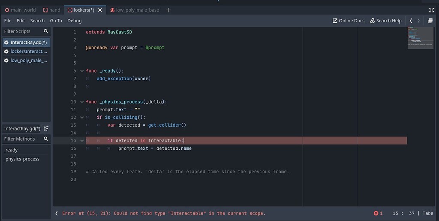This screenshot has height=221, width=439.
Task: Add a new scene tab with plus
Action: [168, 10]
